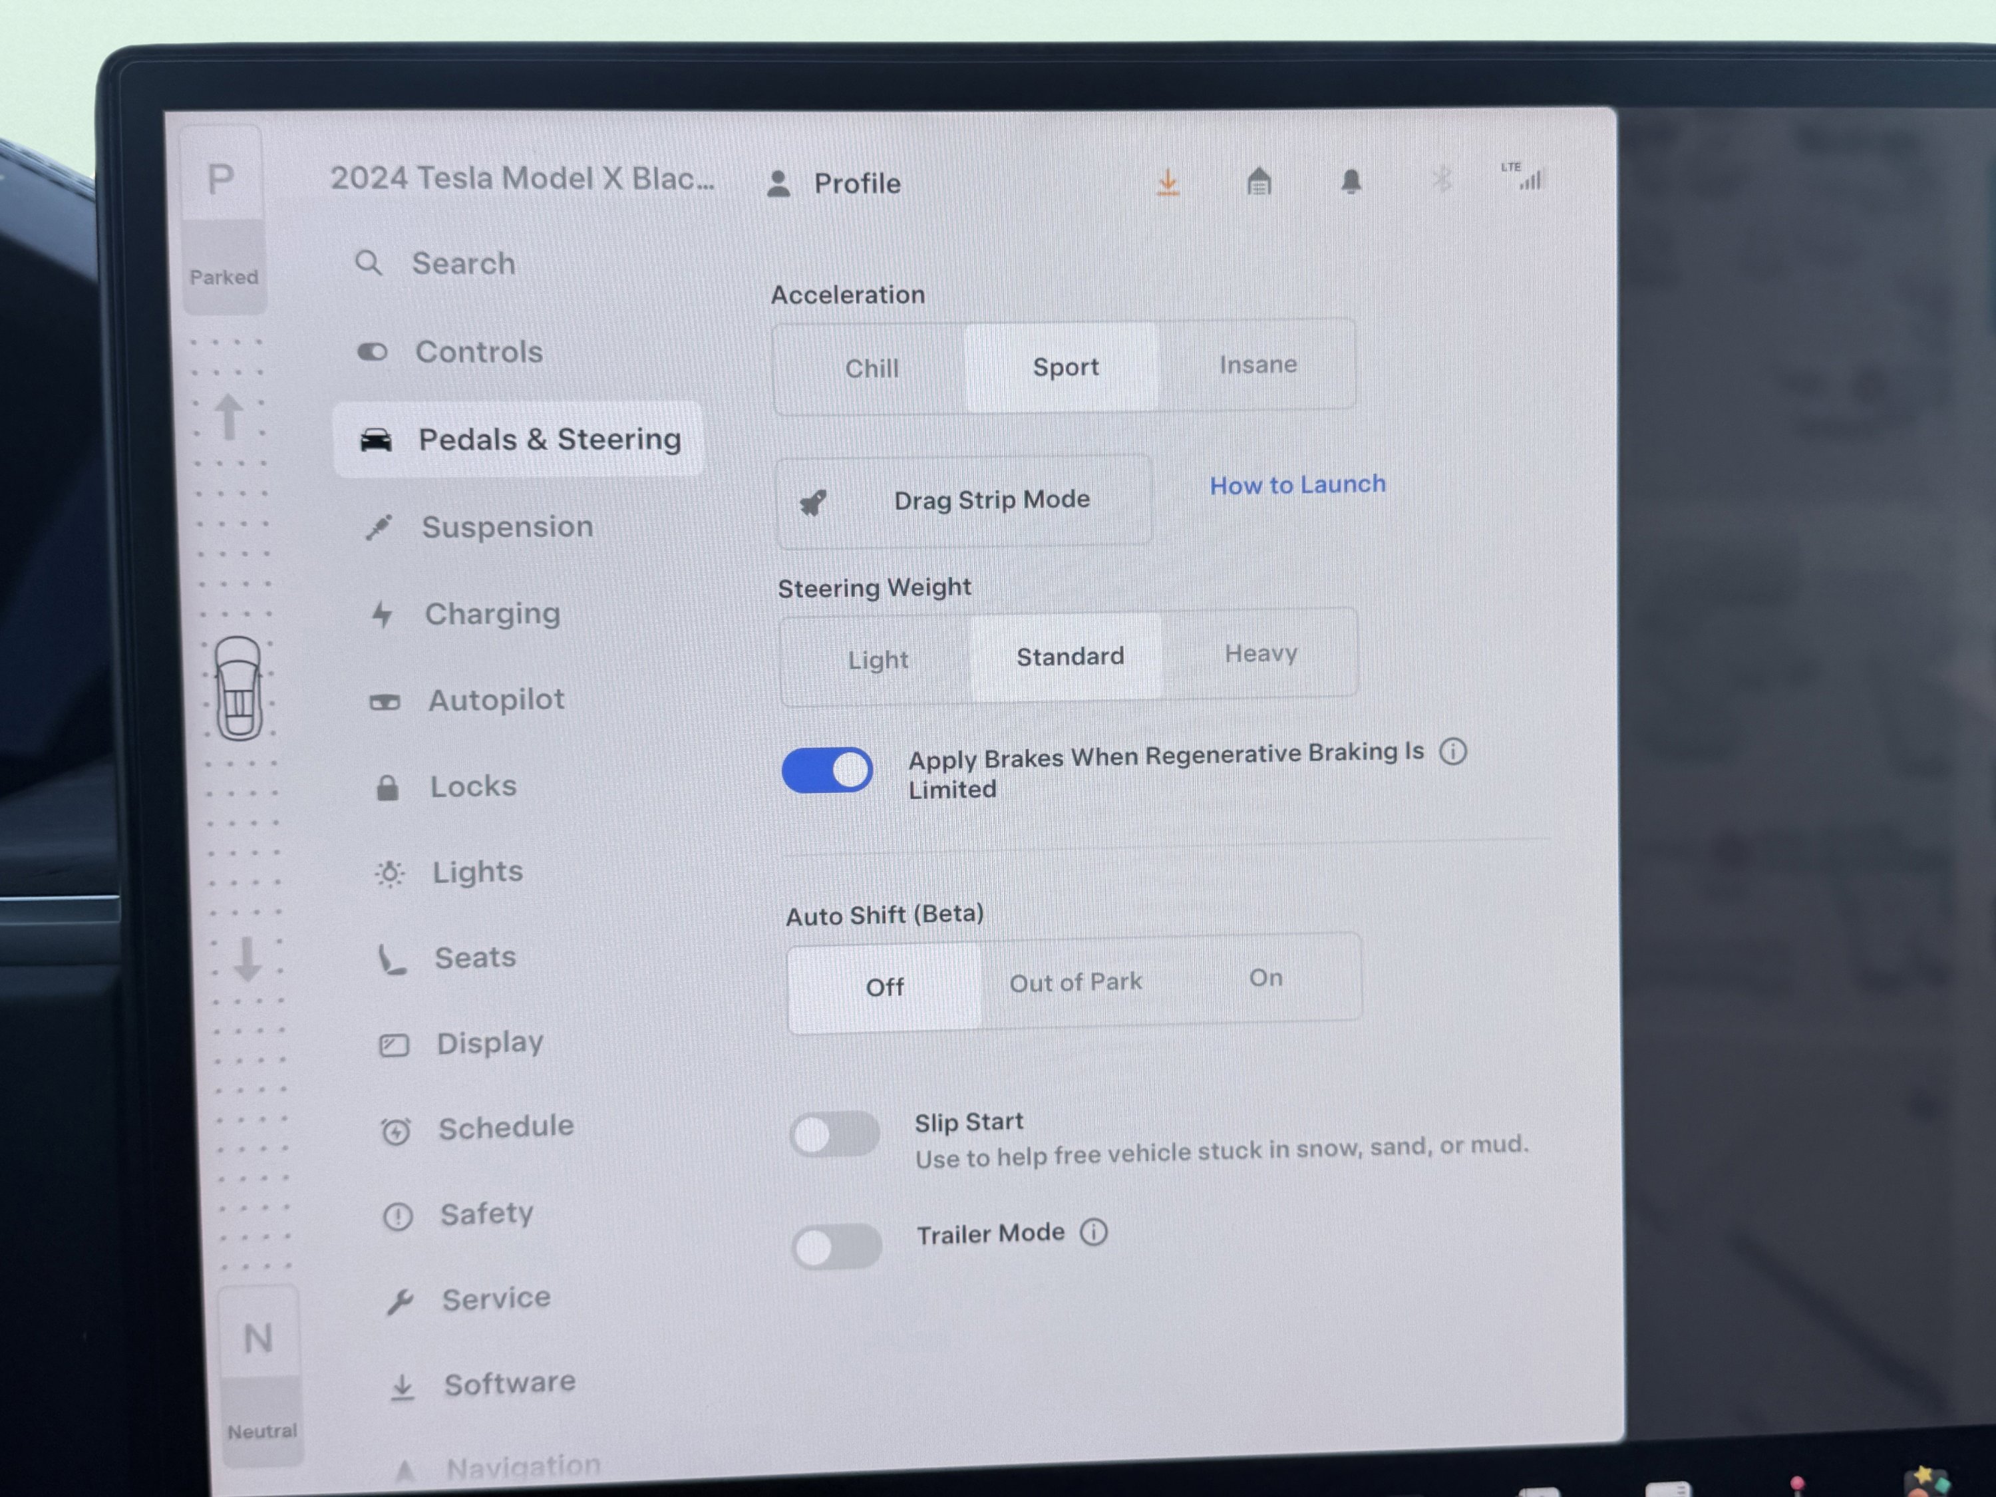
Task: Set Steering Weight to Standard
Action: point(1070,657)
